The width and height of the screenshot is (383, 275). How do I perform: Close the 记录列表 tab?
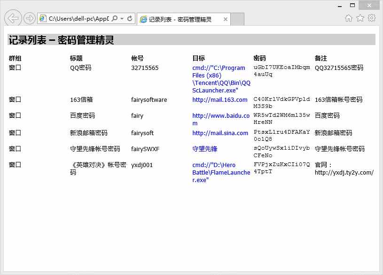click(226, 19)
